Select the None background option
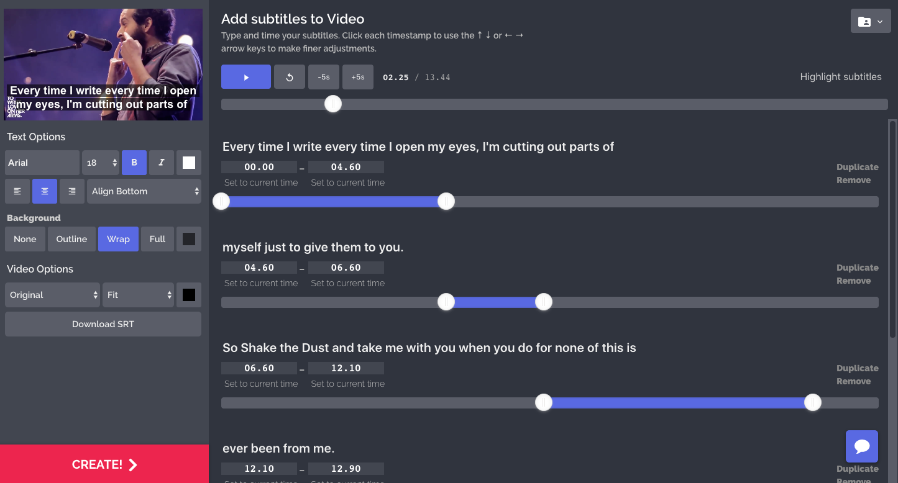This screenshot has height=483, width=898. pos(25,239)
